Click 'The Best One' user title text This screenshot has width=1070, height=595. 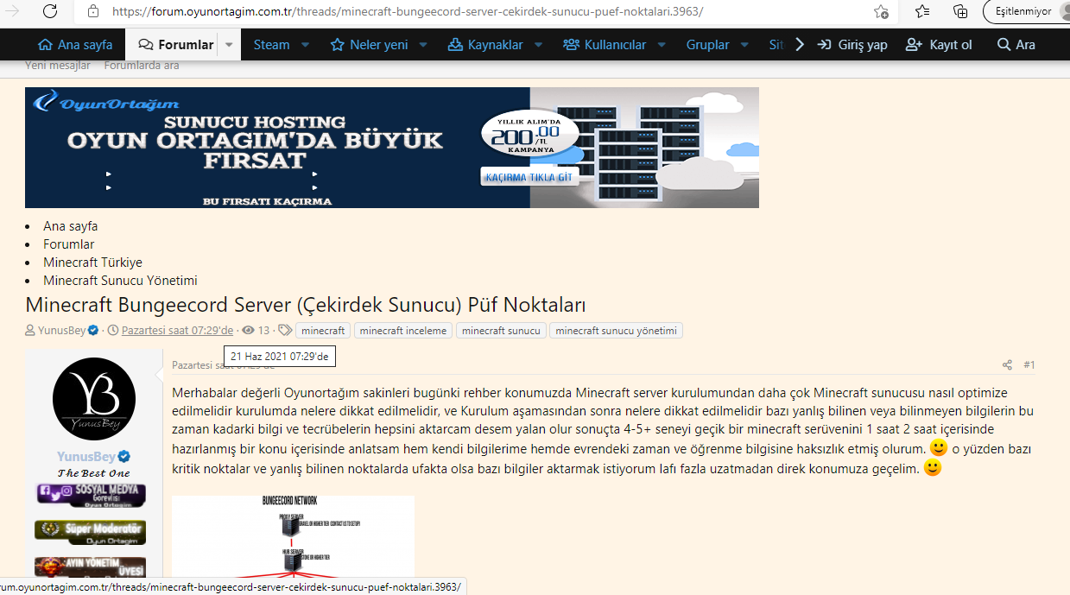[93, 473]
